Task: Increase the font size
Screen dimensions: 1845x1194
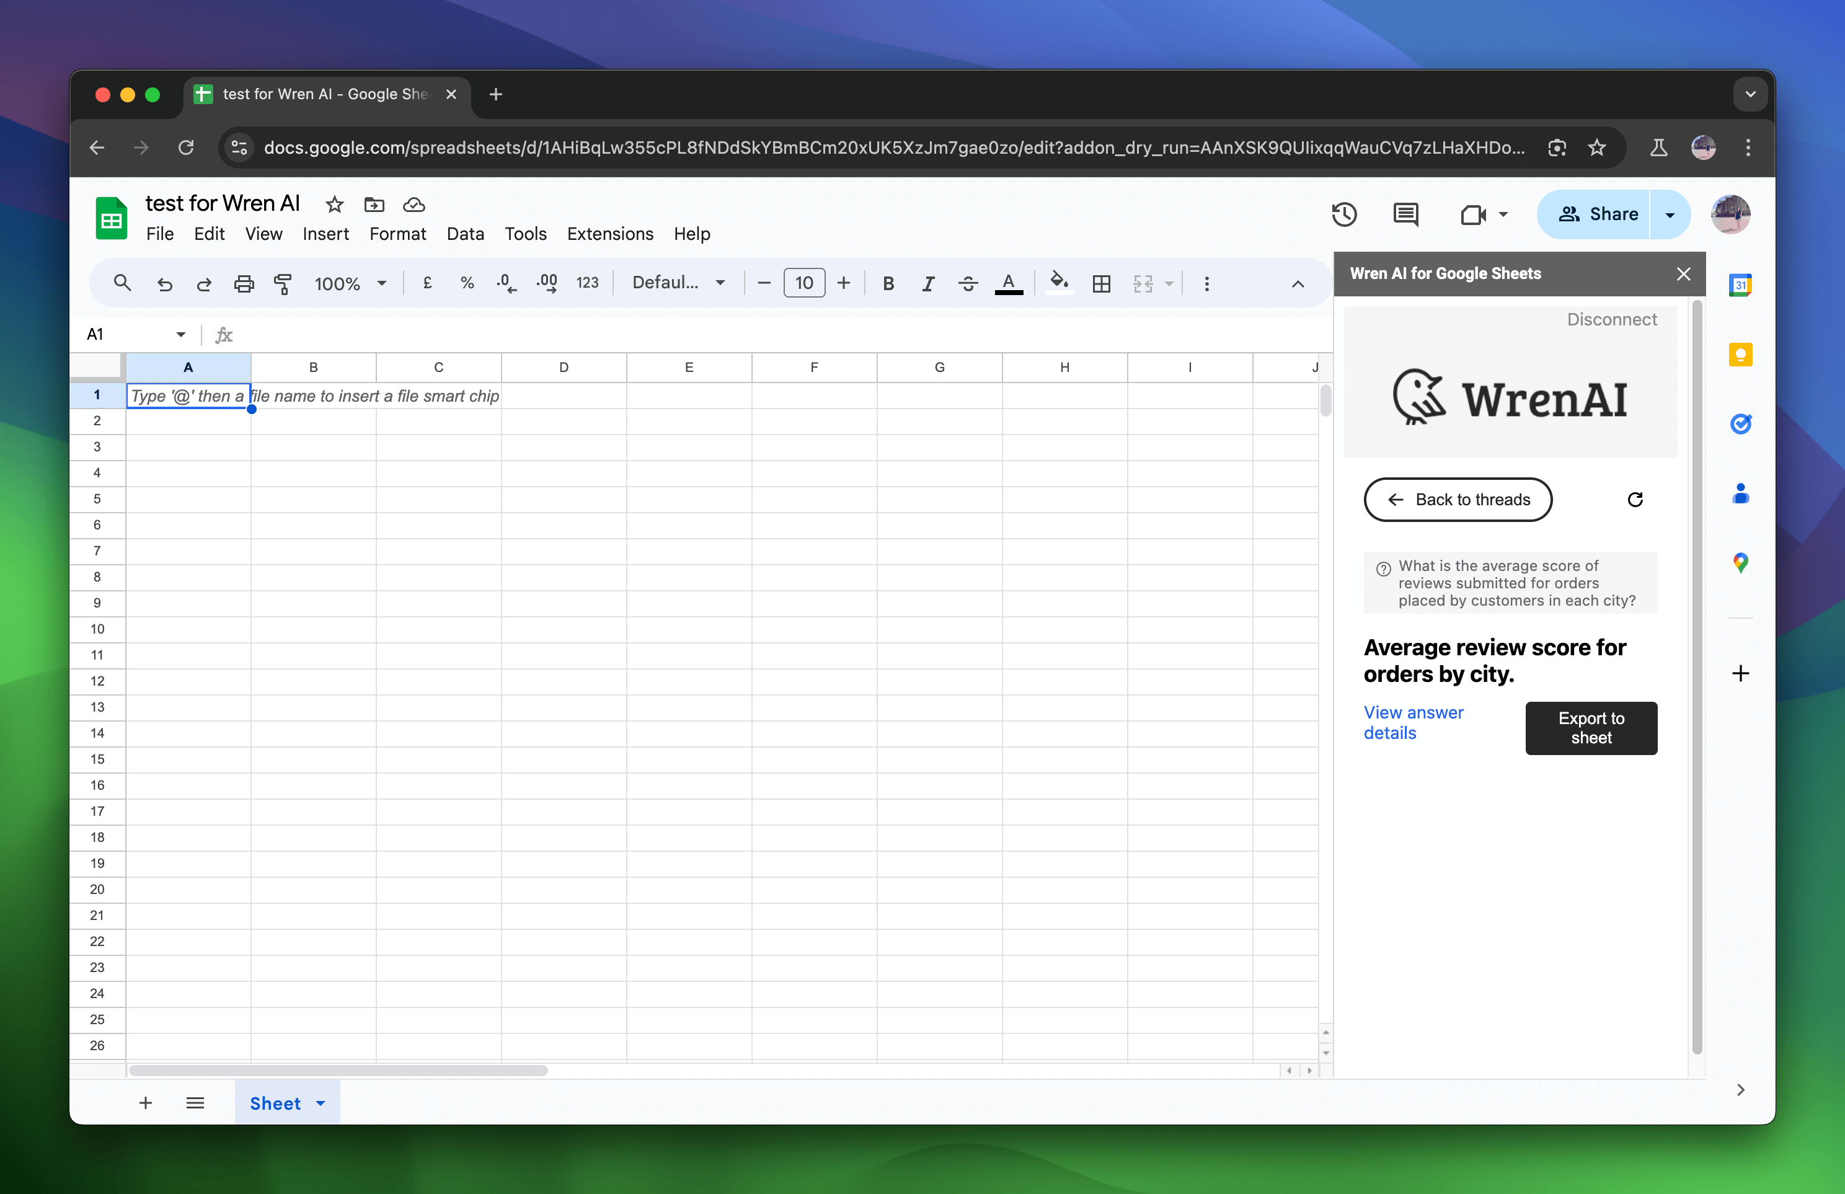Action: point(843,283)
